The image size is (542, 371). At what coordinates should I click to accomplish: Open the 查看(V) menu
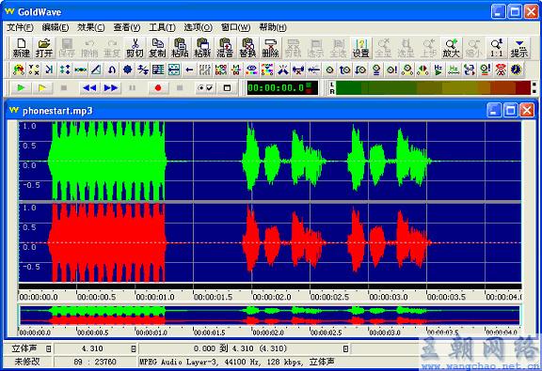(x=127, y=27)
